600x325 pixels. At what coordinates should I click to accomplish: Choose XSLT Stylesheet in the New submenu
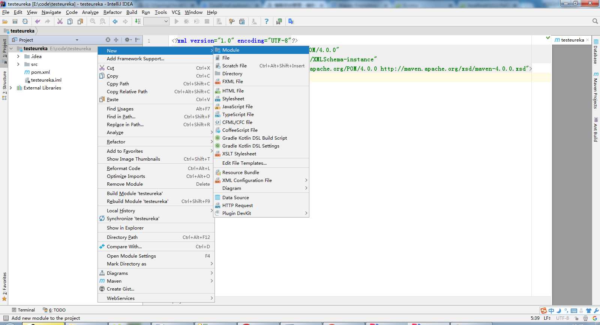[261, 154]
